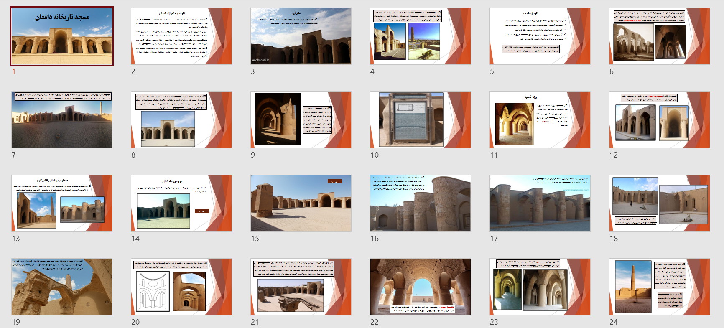Click slide 13 about hot climate architecture
Screen dimensions: 724x328
click(62, 203)
